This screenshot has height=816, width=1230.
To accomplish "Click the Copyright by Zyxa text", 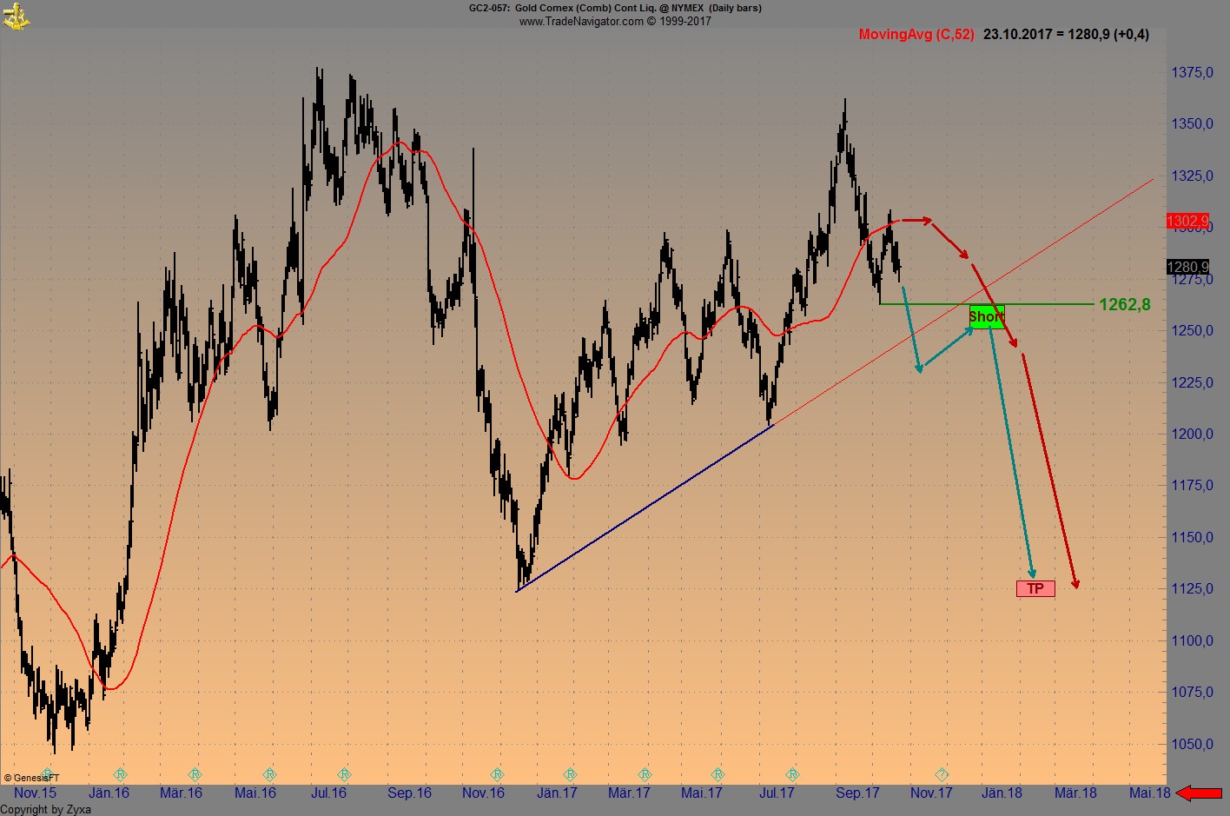I will click(x=46, y=809).
